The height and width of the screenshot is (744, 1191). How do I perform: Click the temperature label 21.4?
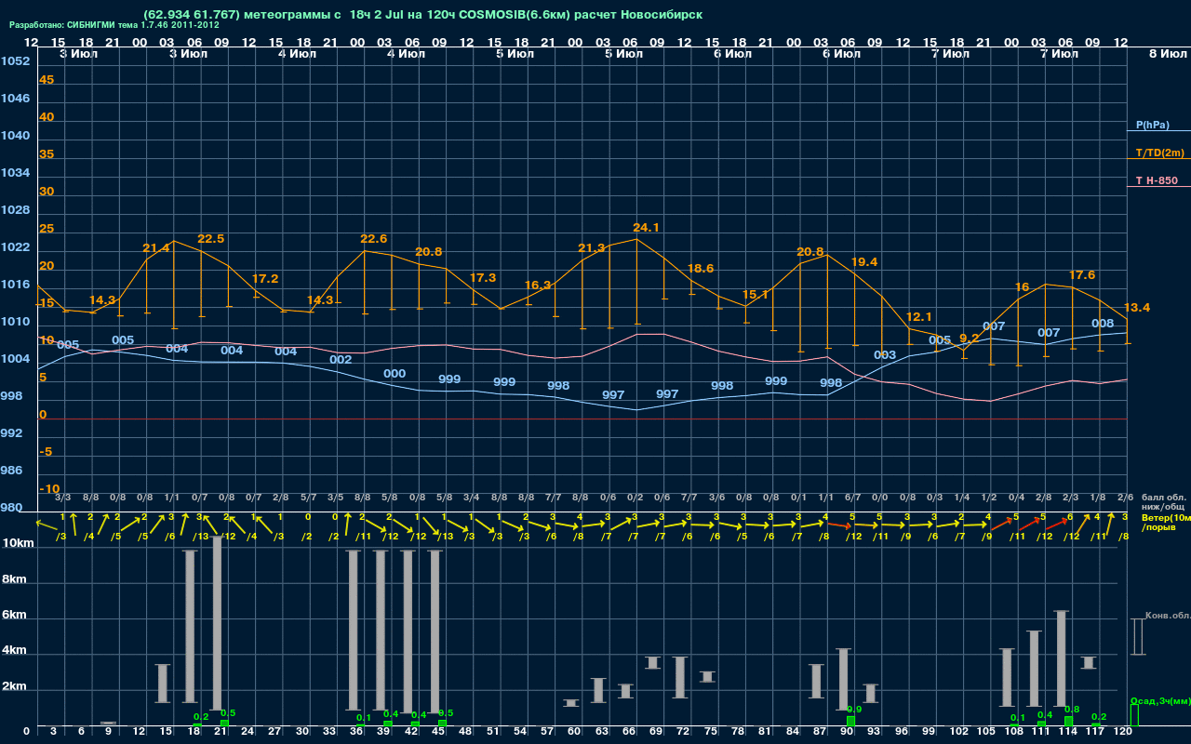pyautogui.click(x=156, y=248)
